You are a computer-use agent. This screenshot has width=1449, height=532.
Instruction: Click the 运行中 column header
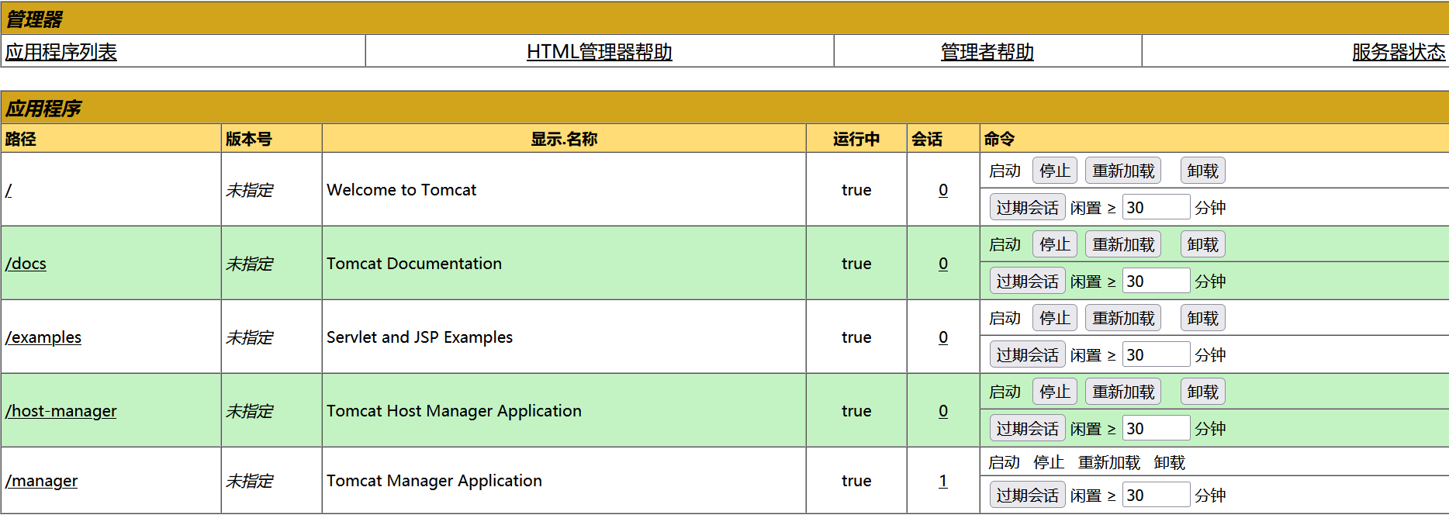pos(856,139)
